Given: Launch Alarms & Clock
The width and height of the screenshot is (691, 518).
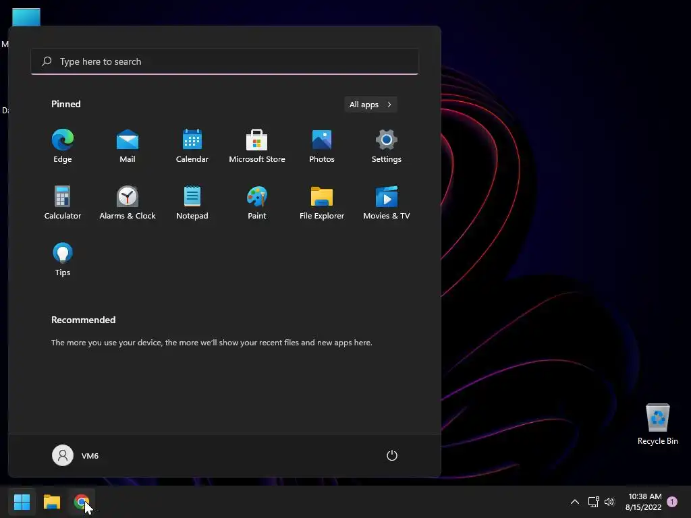Looking at the screenshot, I should pos(128,202).
